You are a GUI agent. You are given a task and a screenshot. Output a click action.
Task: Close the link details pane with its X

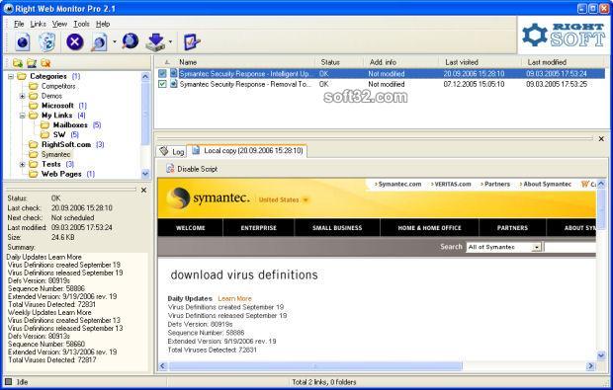click(143, 191)
